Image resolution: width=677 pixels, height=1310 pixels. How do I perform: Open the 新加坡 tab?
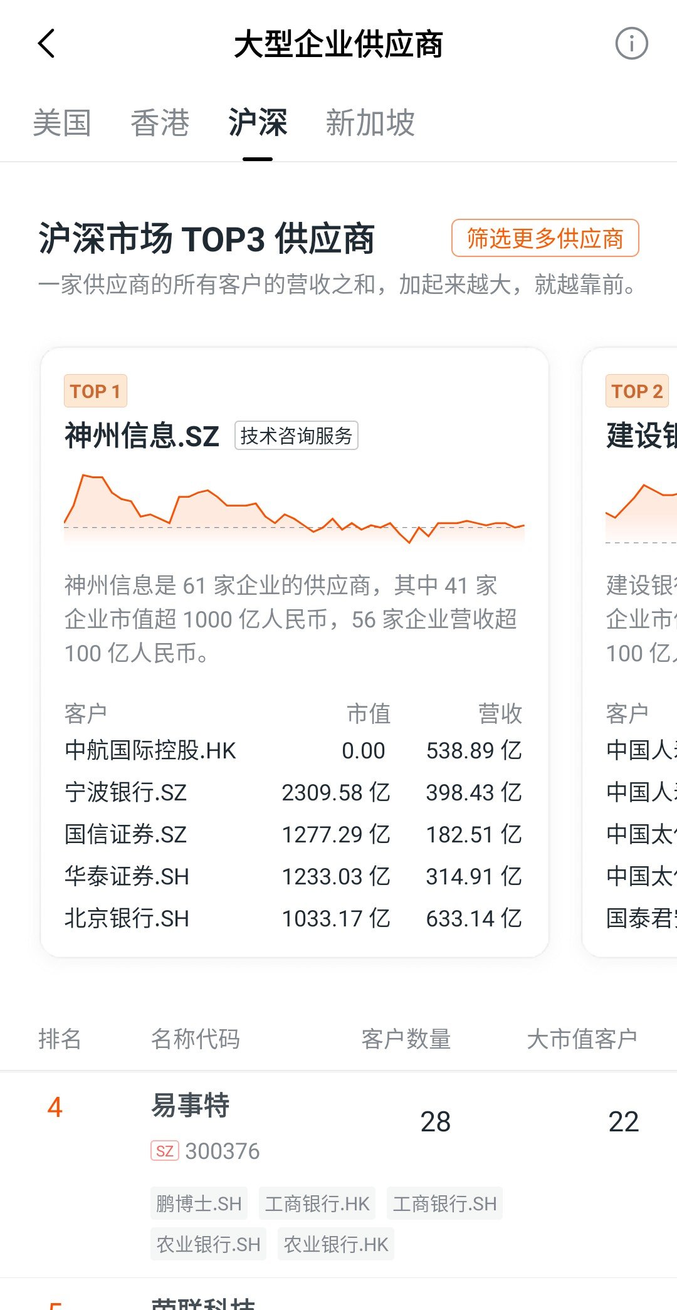click(x=370, y=123)
